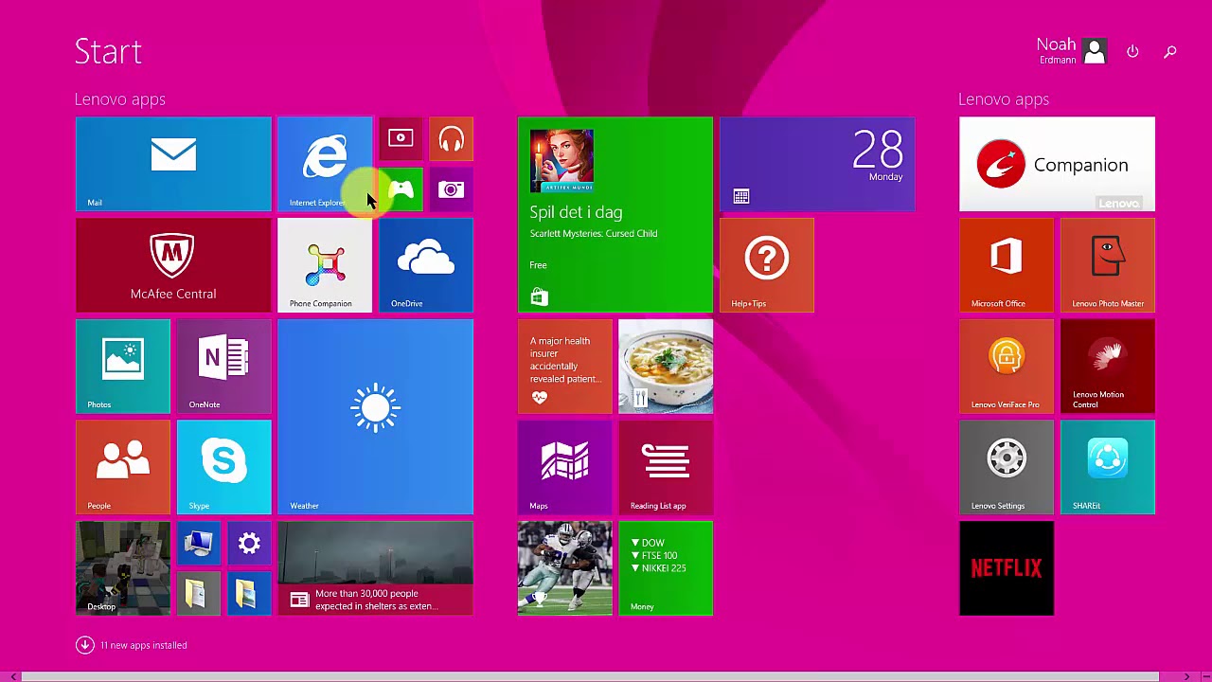Click '11 new apps installed' text
The height and width of the screenshot is (682, 1212).
point(144,645)
